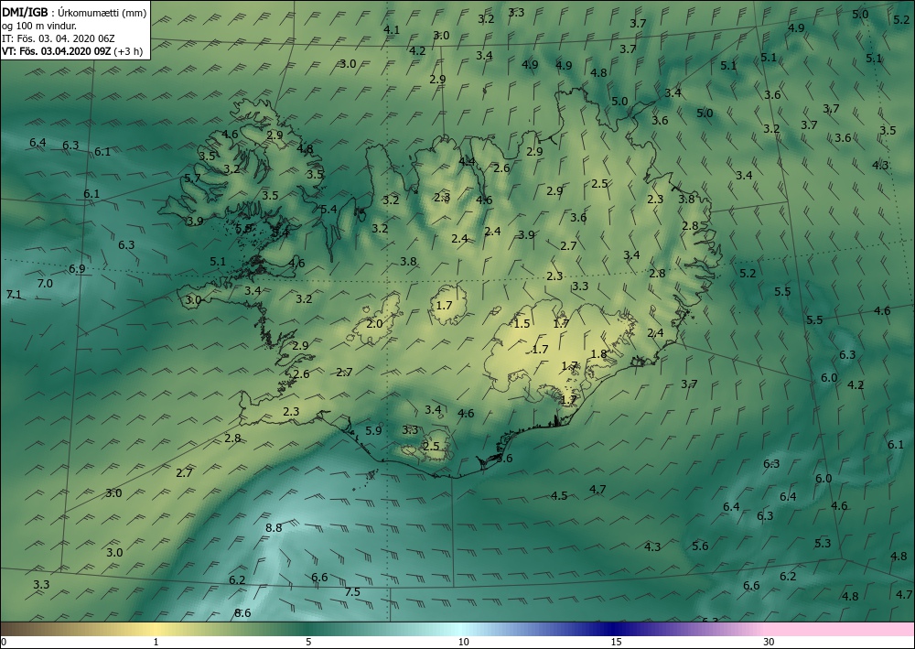This screenshot has height=649, width=915.
Task: Click the color scale tick label 1
Action: coord(156,642)
